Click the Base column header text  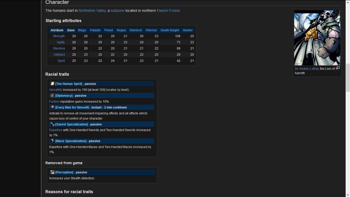[x=71, y=30]
